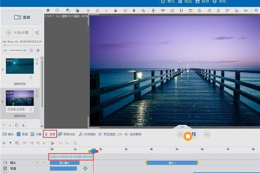Screen dimensions: 260x173
Task: Click the 录音 record audio button
Action: coord(50,134)
